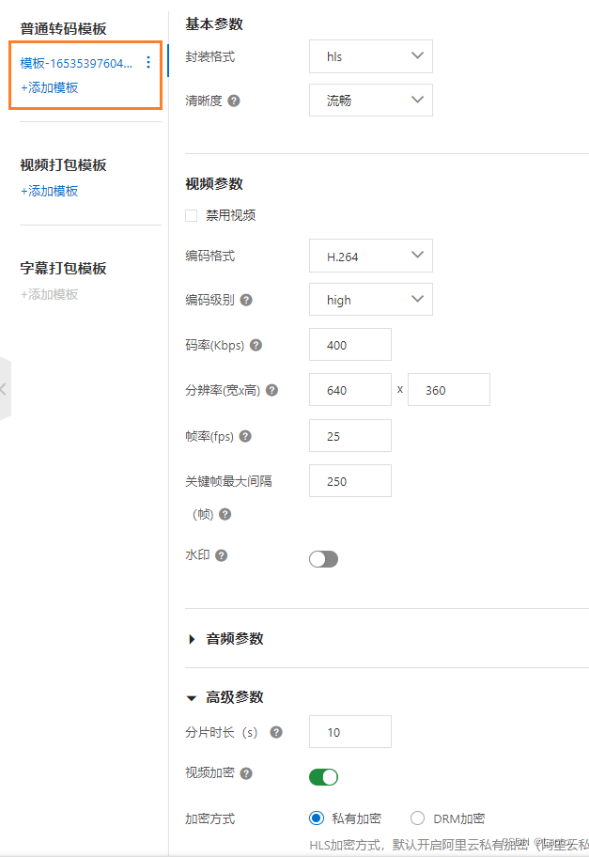Click the 字幕打包模板 heading
This screenshot has height=857, width=589.
click(63, 269)
